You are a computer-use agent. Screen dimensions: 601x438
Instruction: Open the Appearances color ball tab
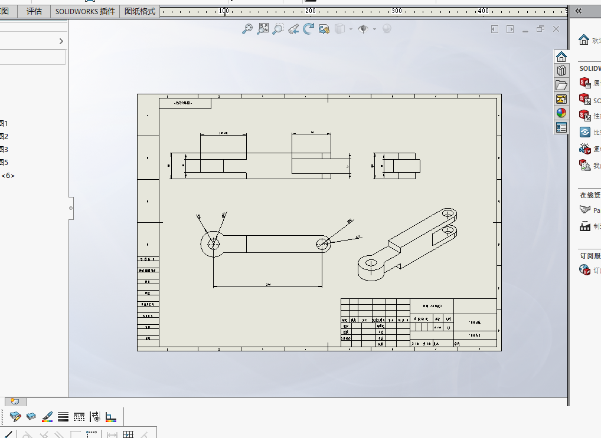tap(561, 113)
